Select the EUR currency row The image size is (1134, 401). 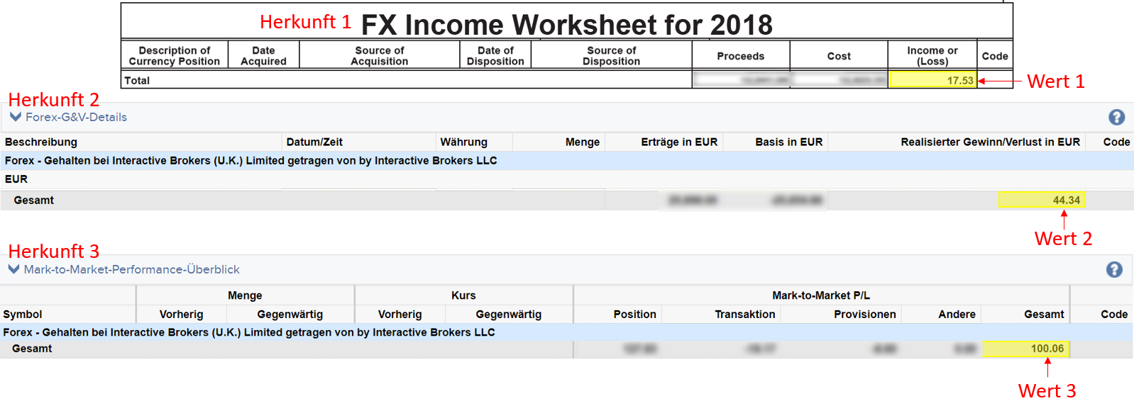[x=16, y=179]
